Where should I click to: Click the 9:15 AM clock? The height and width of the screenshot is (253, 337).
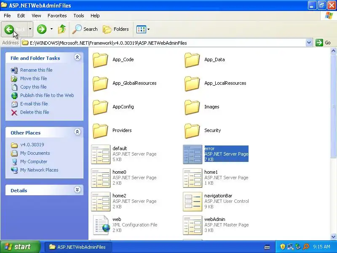click(321, 247)
